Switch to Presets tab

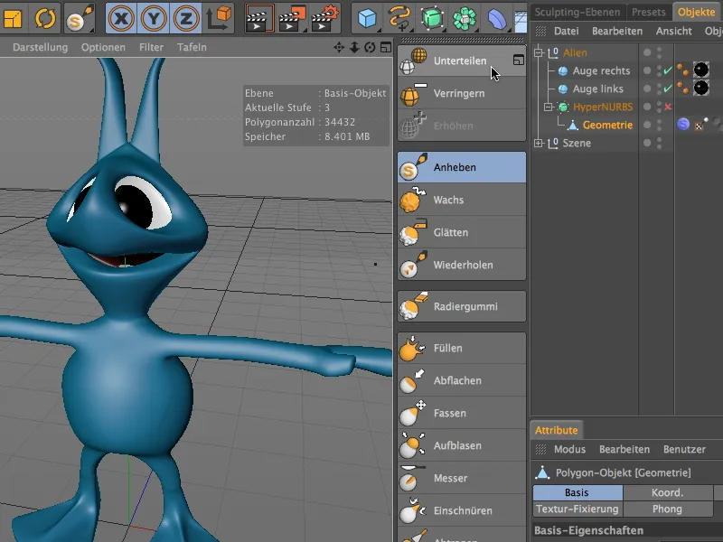coord(648,12)
